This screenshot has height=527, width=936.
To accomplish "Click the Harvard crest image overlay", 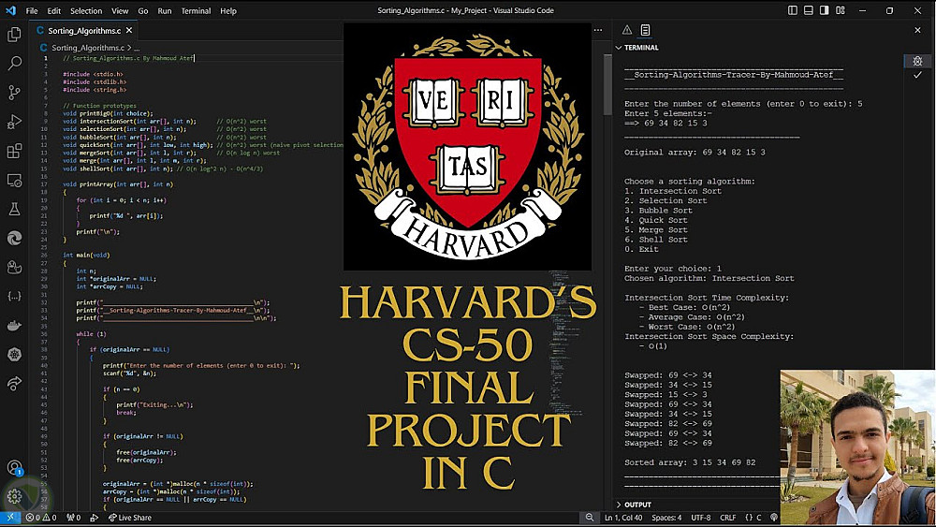I will 467,147.
